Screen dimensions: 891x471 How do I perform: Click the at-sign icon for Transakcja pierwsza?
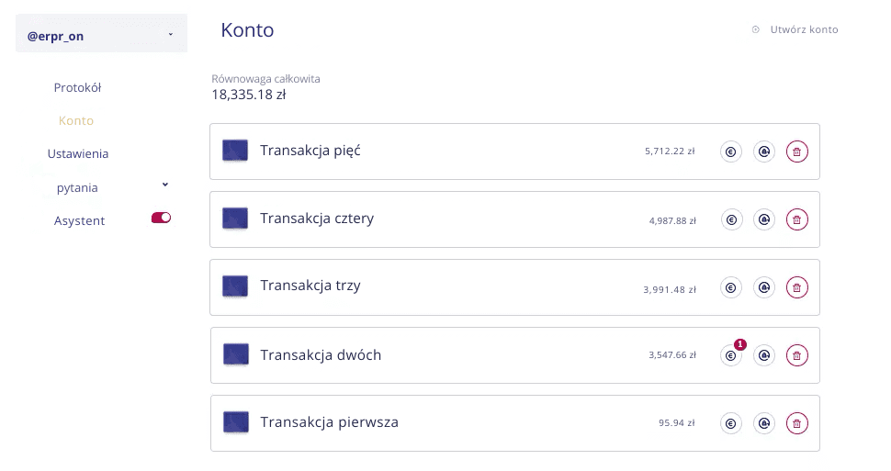tap(764, 423)
